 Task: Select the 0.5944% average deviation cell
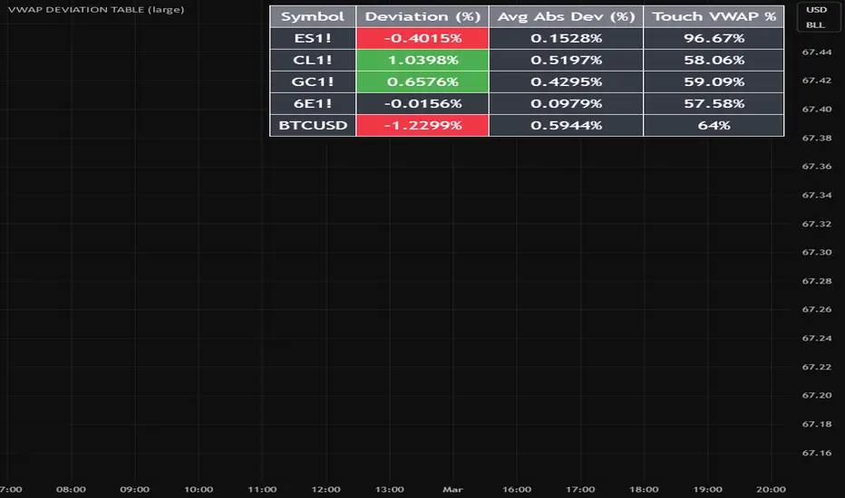click(566, 126)
